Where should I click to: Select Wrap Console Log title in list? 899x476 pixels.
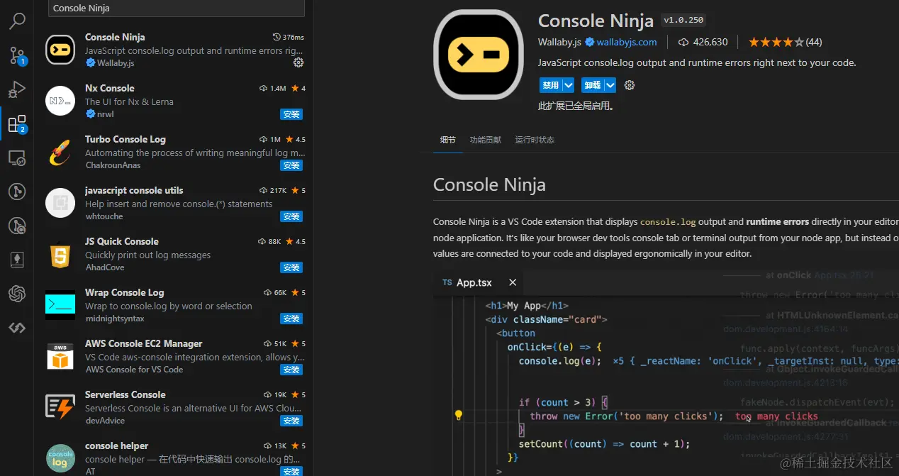pyautogui.click(x=125, y=292)
